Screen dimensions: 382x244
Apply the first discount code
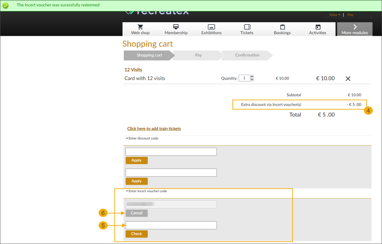[x=136, y=160]
